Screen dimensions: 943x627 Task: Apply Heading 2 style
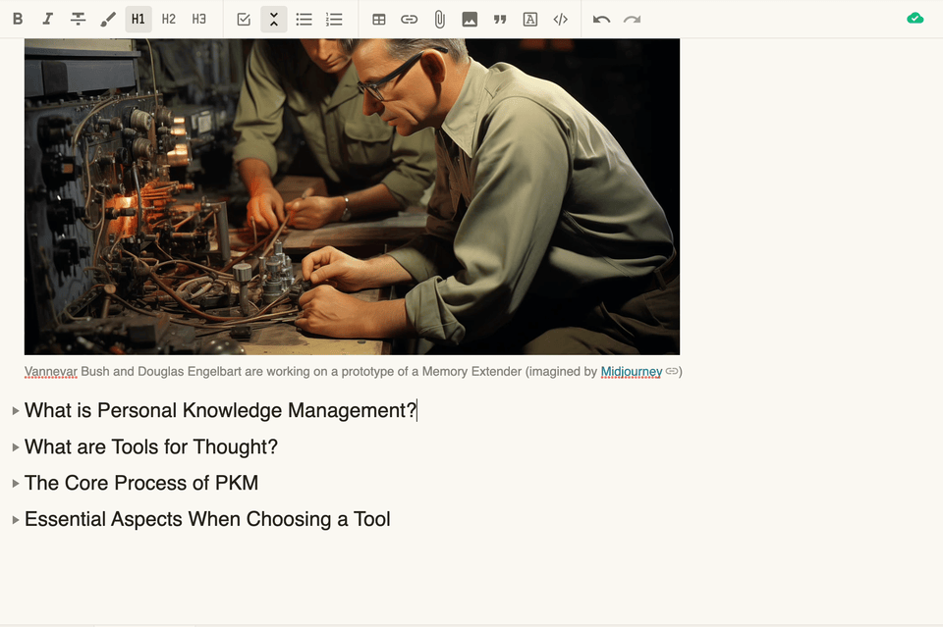click(x=168, y=20)
